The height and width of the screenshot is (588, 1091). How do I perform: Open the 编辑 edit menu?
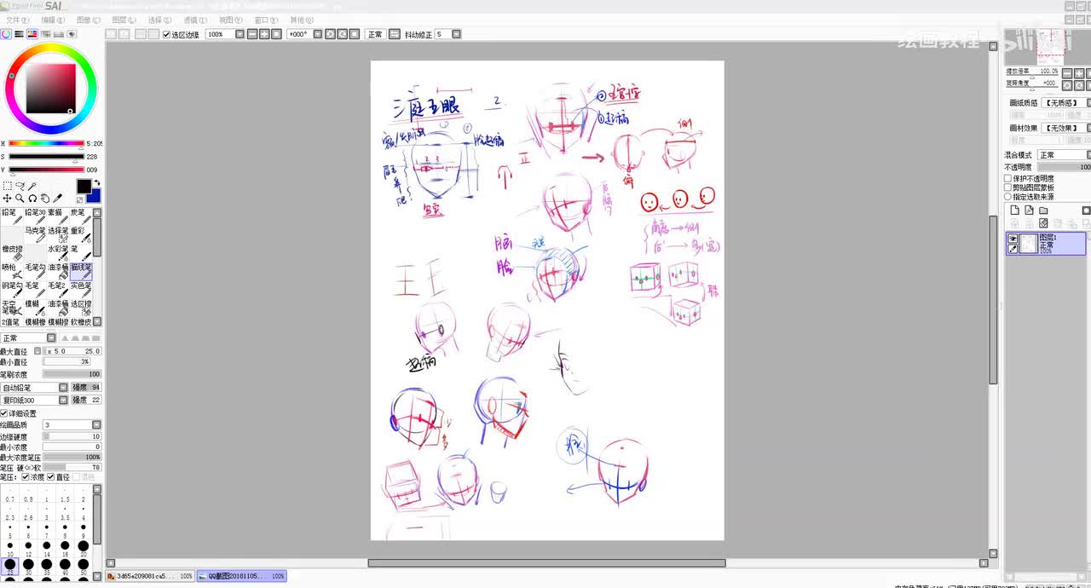pos(52,20)
